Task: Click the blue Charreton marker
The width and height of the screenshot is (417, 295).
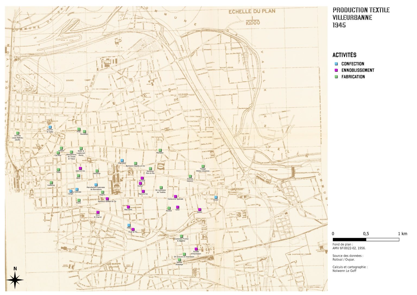Action: coord(122,160)
